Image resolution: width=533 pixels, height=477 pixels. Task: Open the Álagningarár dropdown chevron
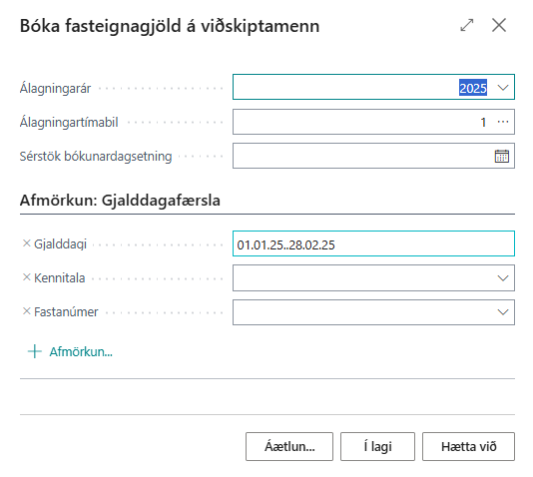pos(503,88)
